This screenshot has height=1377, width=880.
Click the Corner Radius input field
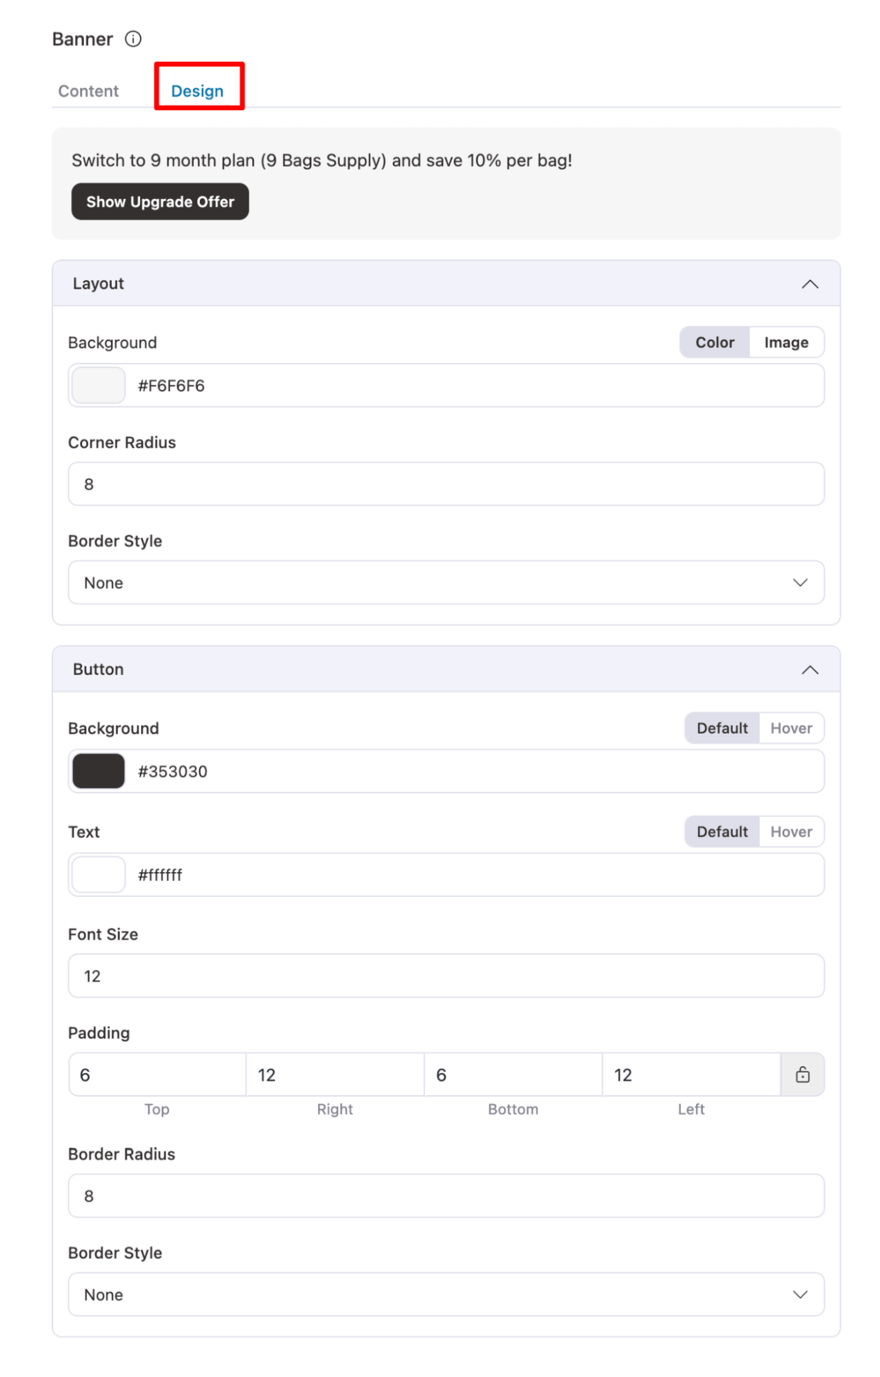[446, 484]
